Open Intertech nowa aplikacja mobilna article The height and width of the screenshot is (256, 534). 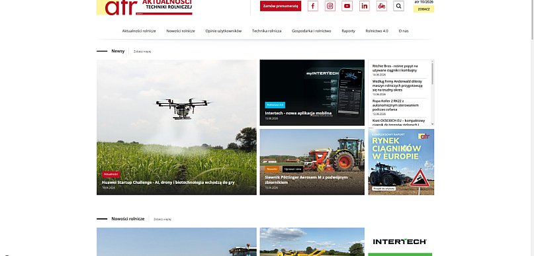tap(312, 93)
